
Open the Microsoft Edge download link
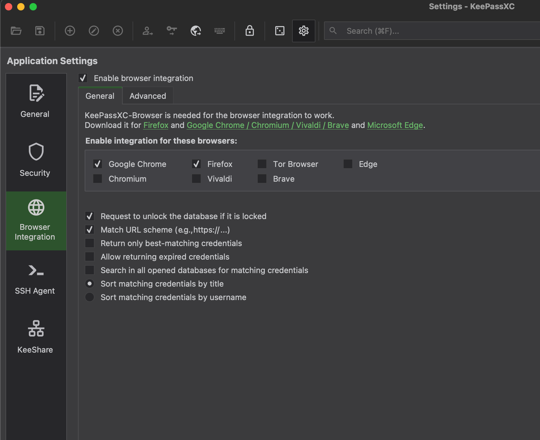click(x=395, y=125)
